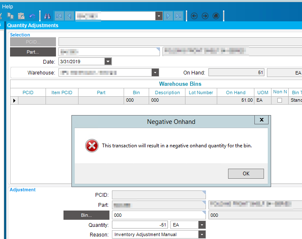Click the home icon in the toolbar
The width and height of the screenshot is (302, 239).
tap(216, 16)
